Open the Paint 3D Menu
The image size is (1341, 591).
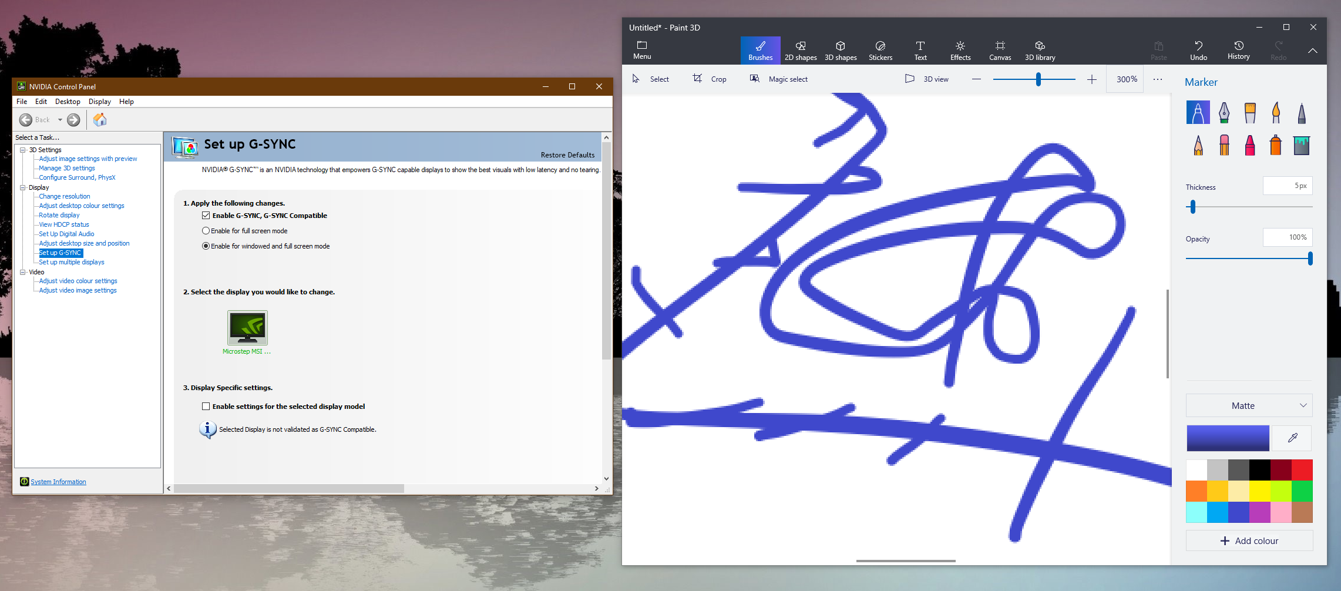coord(642,50)
